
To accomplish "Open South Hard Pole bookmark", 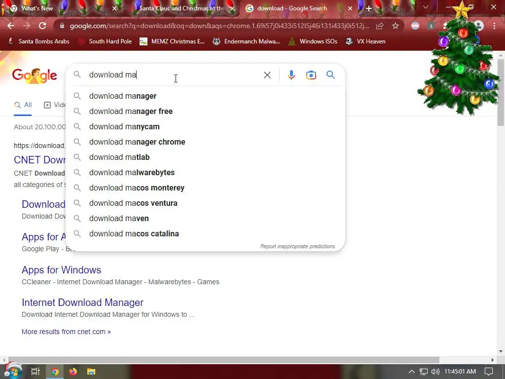I will 106,41.
